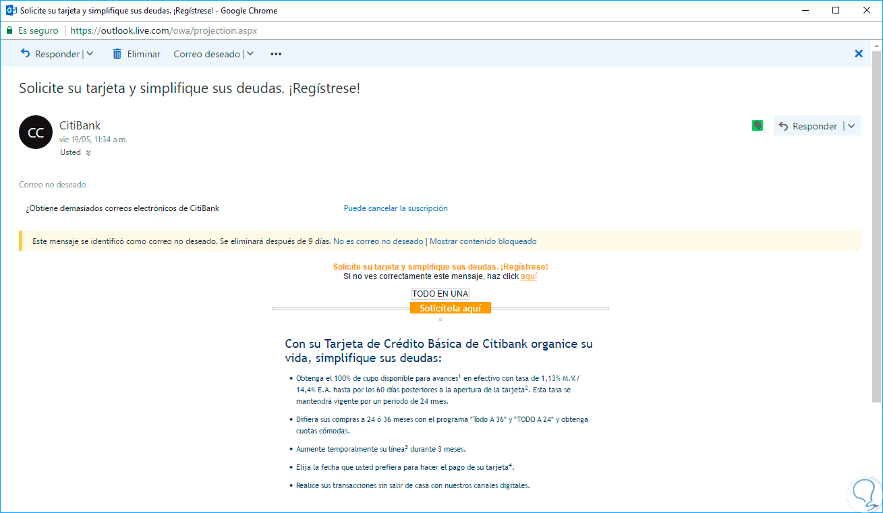This screenshot has width=883, height=513.
Task: Click the Con su Tarjeta de Crédito Básica heading
Action: [x=438, y=351]
